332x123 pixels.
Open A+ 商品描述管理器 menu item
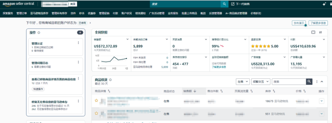point(236,13)
